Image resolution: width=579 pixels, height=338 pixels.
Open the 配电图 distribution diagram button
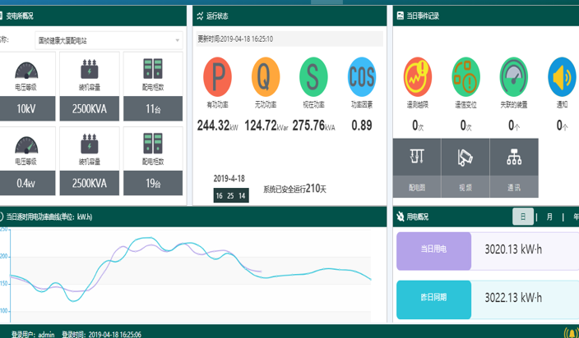point(417,168)
